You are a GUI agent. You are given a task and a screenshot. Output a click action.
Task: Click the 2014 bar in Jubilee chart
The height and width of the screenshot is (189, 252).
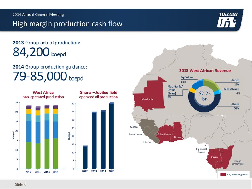point(103,139)
